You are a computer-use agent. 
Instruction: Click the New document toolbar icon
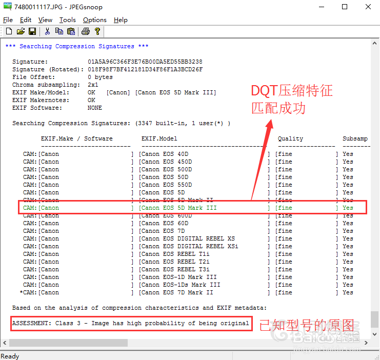point(9,31)
